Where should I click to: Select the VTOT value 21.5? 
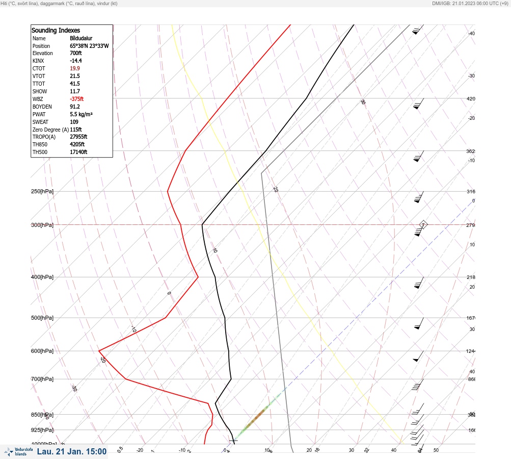click(x=75, y=76)
